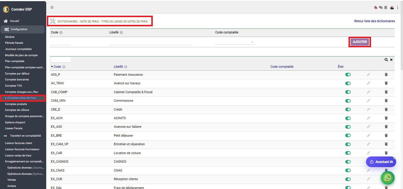Image resolution: width=403 pixels, height=189 pixels.
Task: Sort by Code comptable column header in list
Action: 282,67
